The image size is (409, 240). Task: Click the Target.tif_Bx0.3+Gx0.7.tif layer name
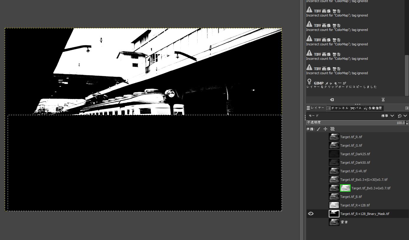371,188
